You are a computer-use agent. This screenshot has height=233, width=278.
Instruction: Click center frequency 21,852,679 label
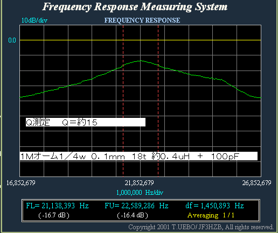coord(139,183)
